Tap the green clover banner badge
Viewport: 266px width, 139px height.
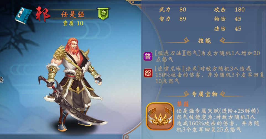click(103, 14)
